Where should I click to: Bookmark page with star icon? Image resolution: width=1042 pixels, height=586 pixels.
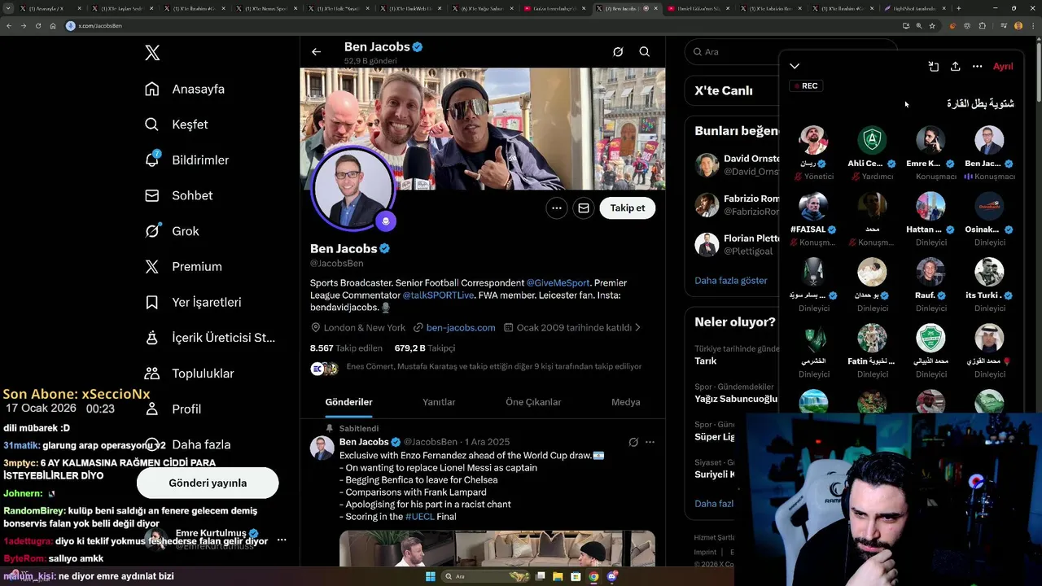point(932,26)
